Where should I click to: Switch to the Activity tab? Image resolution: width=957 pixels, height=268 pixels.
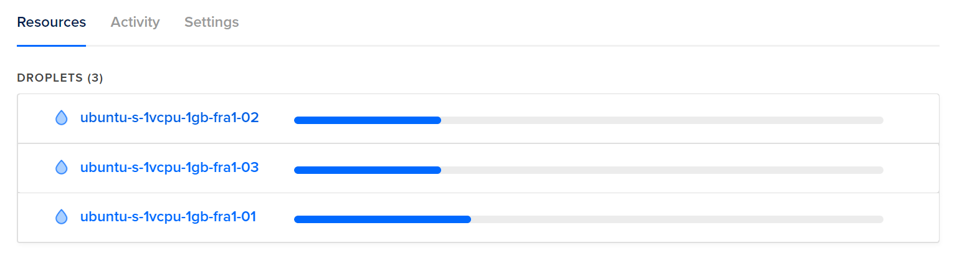click(x=135, y=22)
